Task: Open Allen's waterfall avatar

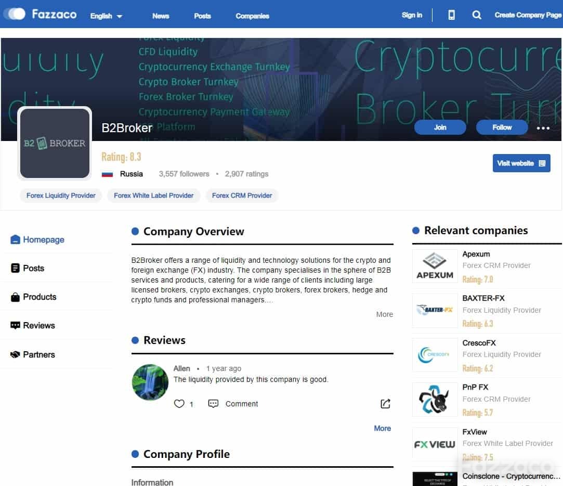Action: (x=150, y=382)
